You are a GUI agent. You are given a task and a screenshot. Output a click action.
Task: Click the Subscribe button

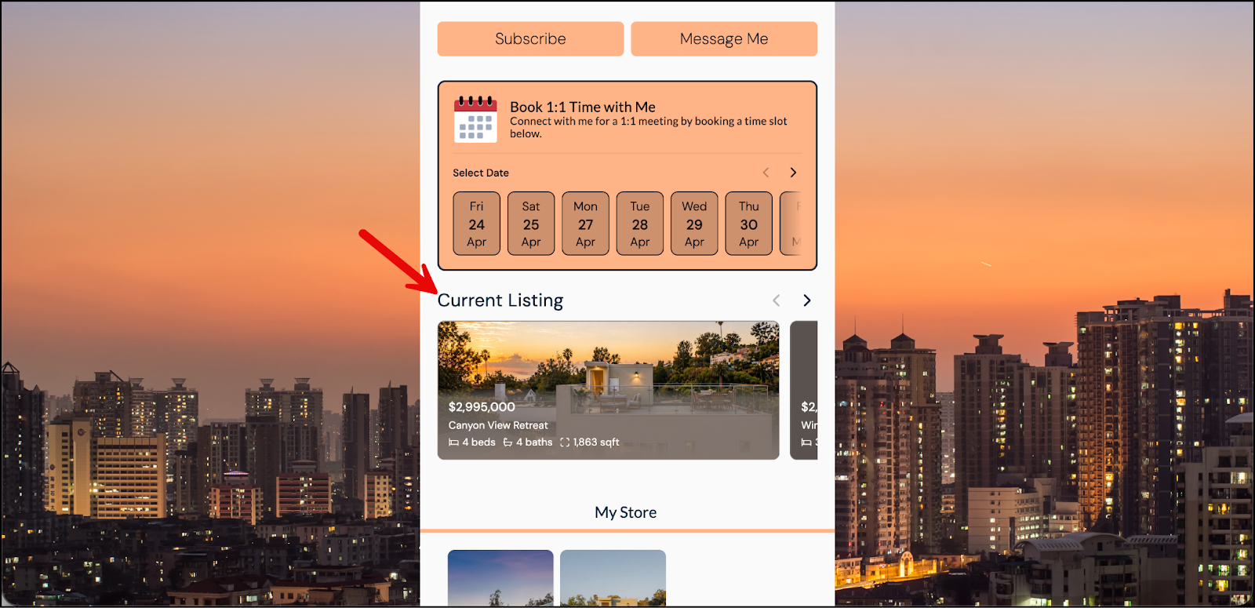click(x=530, y=38)
